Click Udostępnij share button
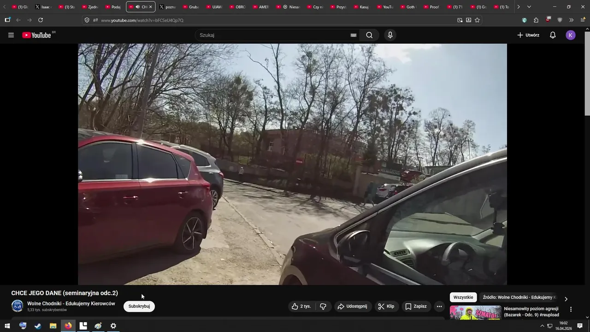Image resolution: width=590 pixels, height=332 pixels. (x=353, y=306)
